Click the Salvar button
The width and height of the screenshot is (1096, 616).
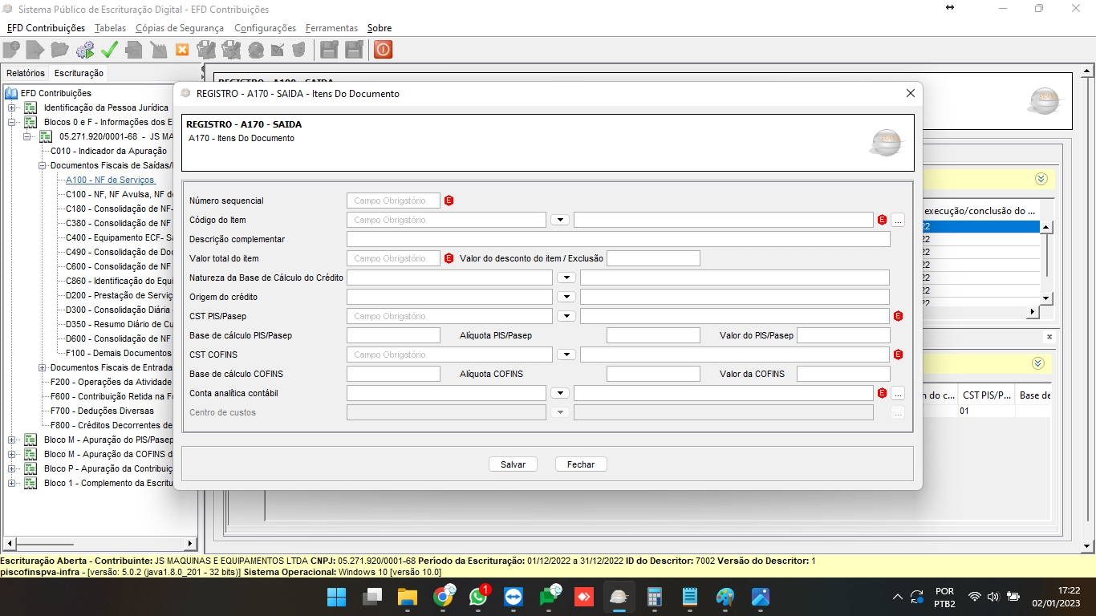click(513, 464)
